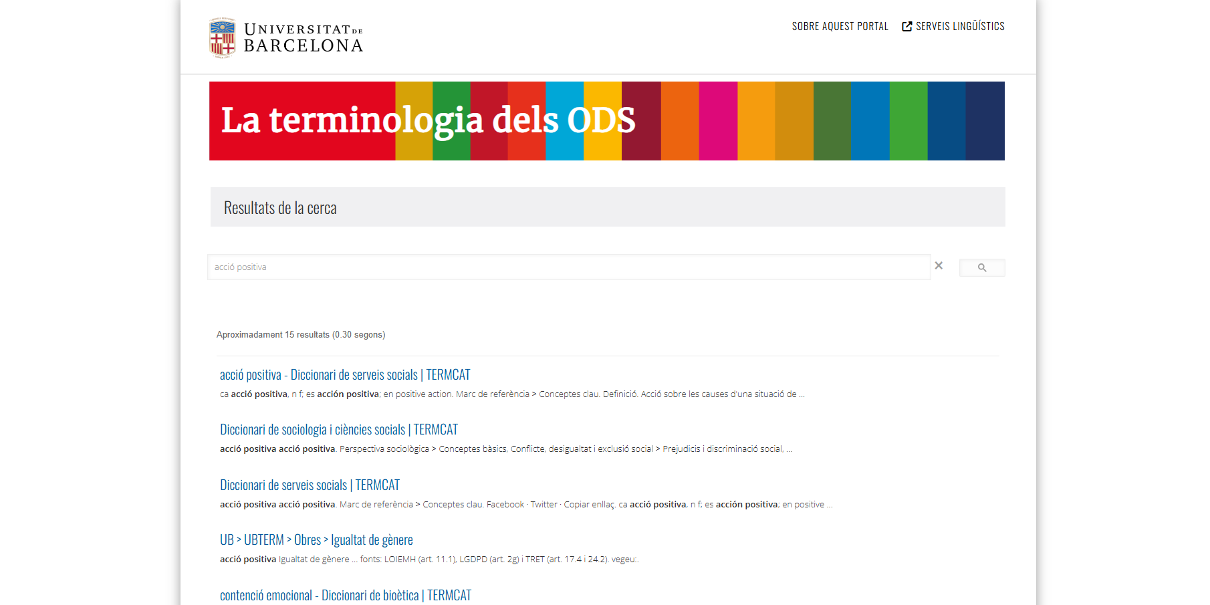Image resolution: width=1210 pixels, height=605 pixels.
Task: Open the Serveis Lingüístics menu link
Action: tap(959, 26)
